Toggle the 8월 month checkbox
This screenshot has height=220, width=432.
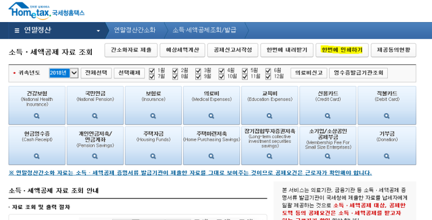tap(175, 77)
